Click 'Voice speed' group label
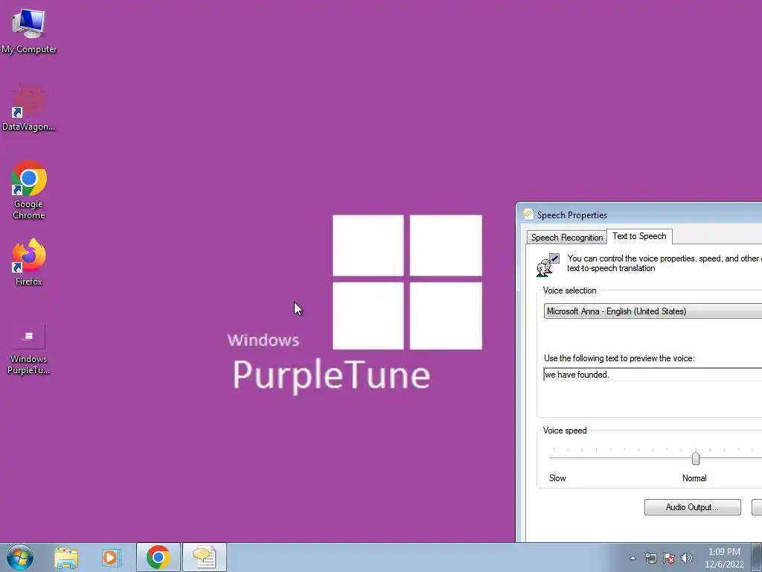 coord(565,430)
